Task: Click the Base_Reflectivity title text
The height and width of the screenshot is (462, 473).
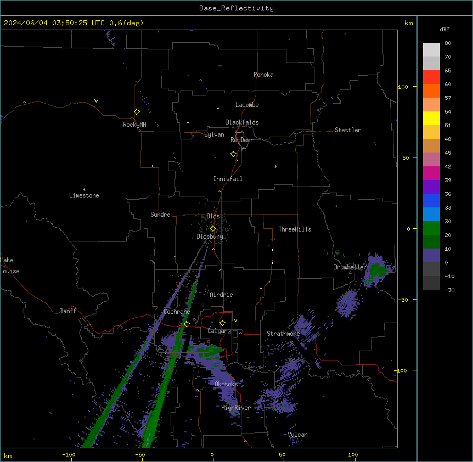Action: point(236,8)
